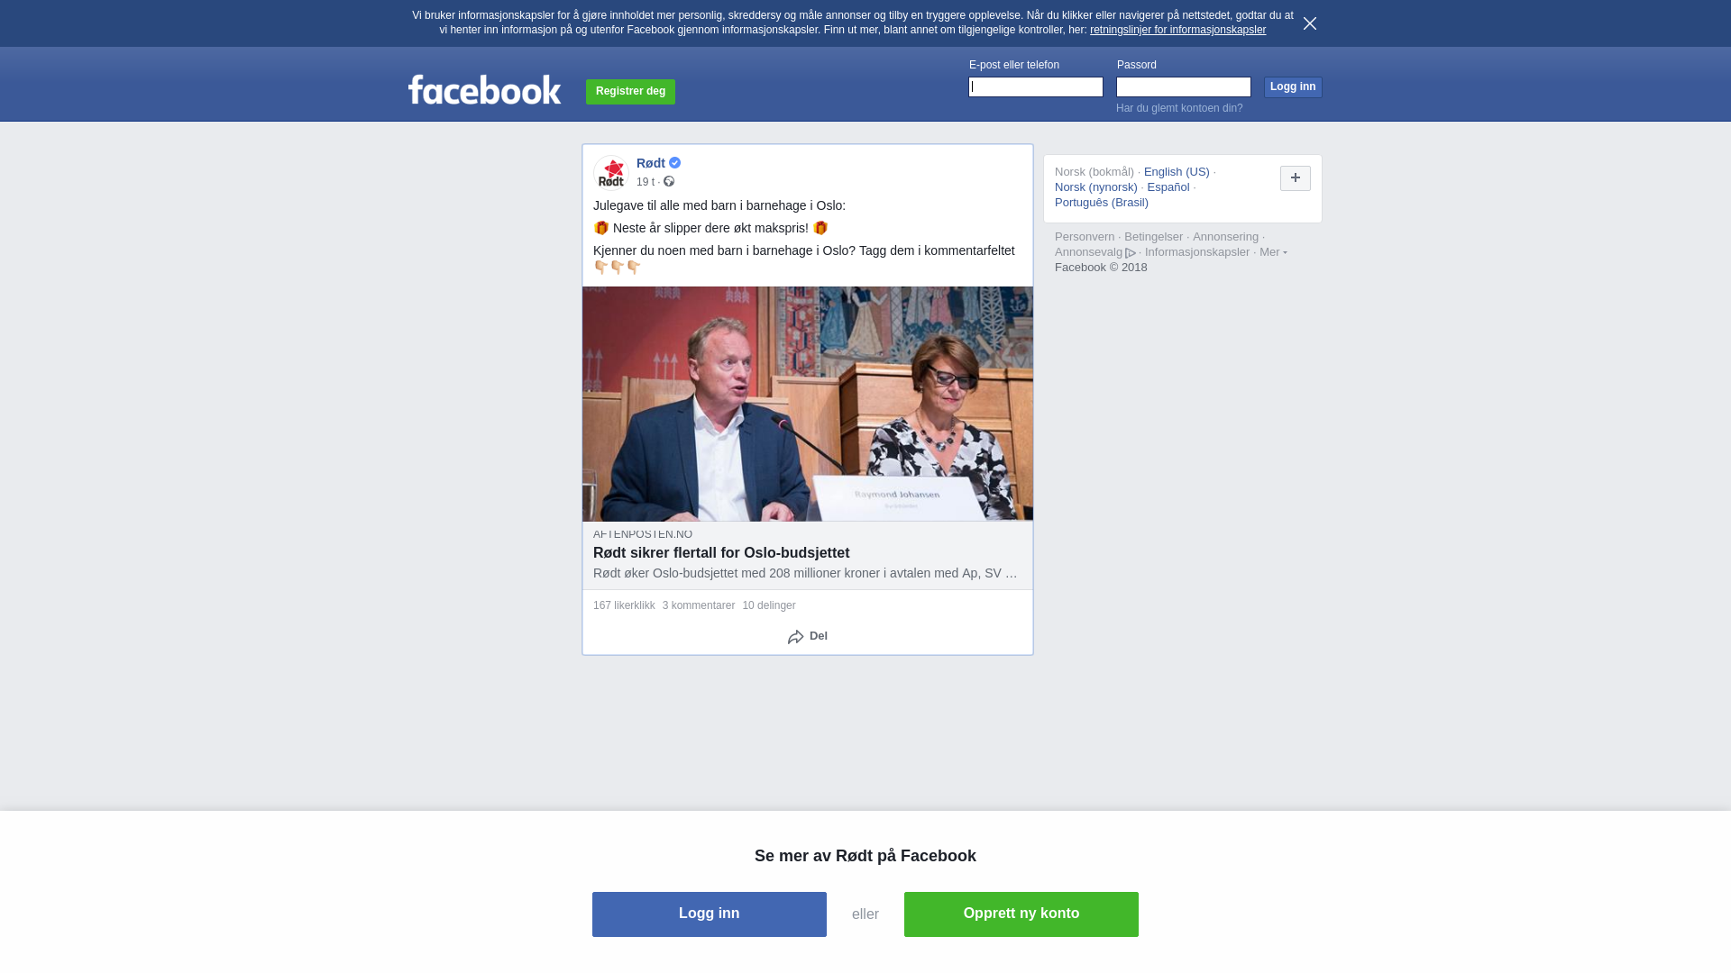The image size is (1731, 973).
Task: Click the AdChoices triangle icon next to Annonsevalg
Action: tap(1131, 253)
